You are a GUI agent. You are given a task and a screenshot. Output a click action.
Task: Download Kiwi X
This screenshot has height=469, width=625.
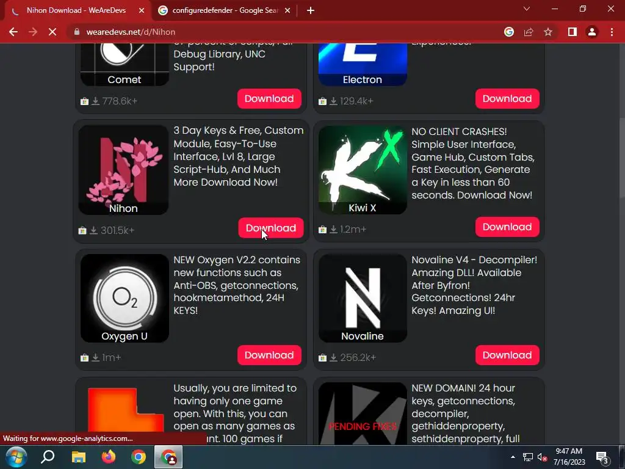507,227
